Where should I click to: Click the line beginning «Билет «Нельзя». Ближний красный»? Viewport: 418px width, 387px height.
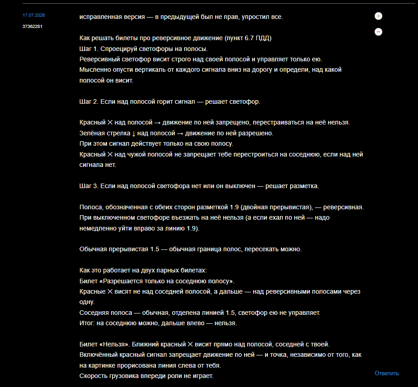204,345
